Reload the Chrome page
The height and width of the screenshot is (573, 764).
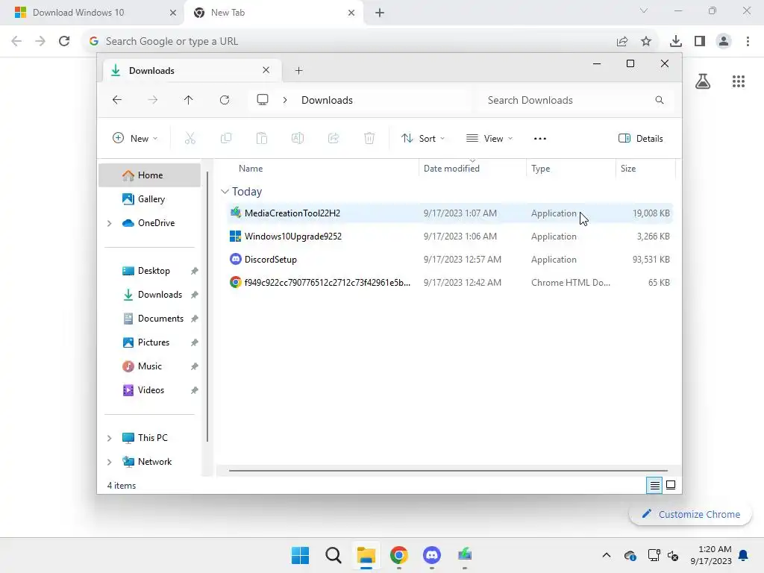point(64,41)
